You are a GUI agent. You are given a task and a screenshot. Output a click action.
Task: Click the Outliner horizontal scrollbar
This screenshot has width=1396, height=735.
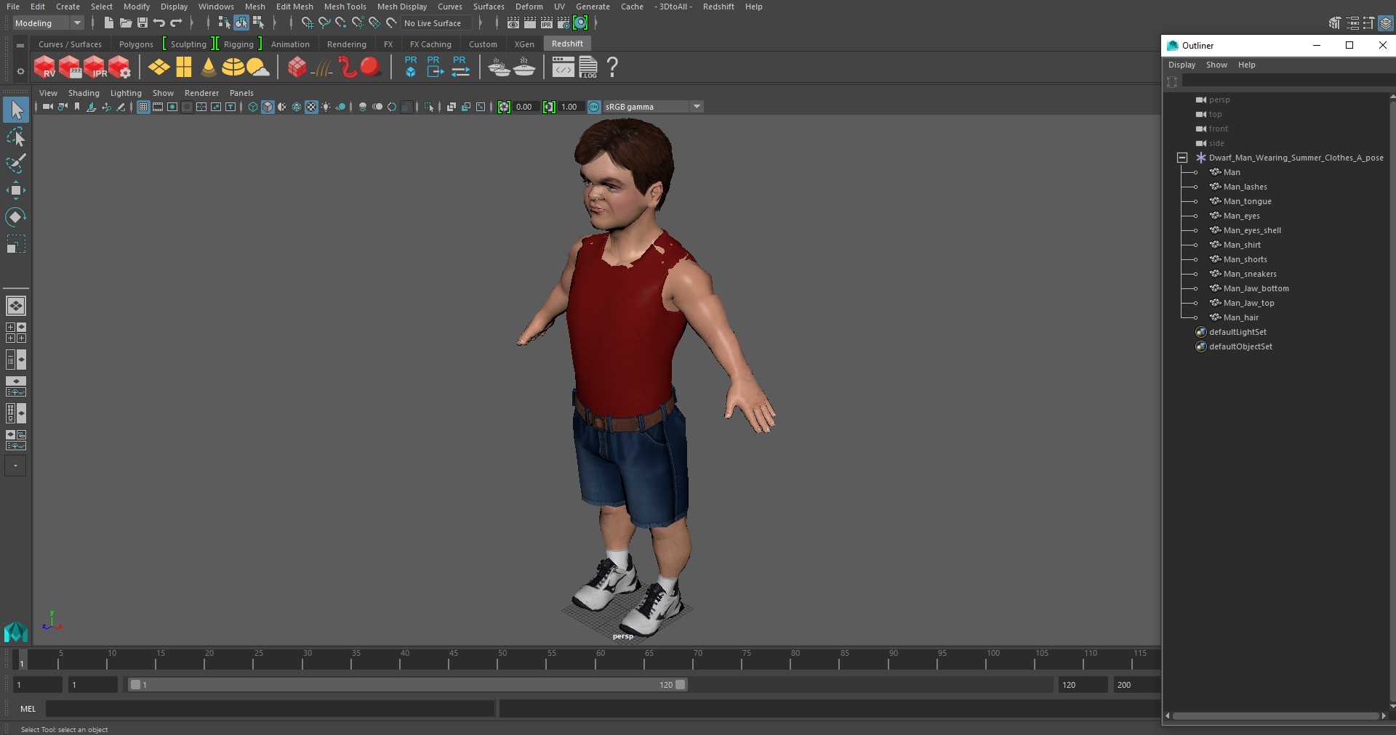pos(1276,716)
